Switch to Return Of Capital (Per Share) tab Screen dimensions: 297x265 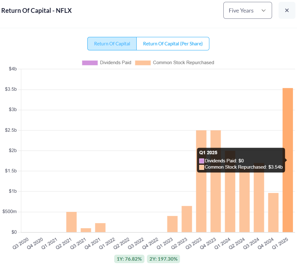point(173,44)
